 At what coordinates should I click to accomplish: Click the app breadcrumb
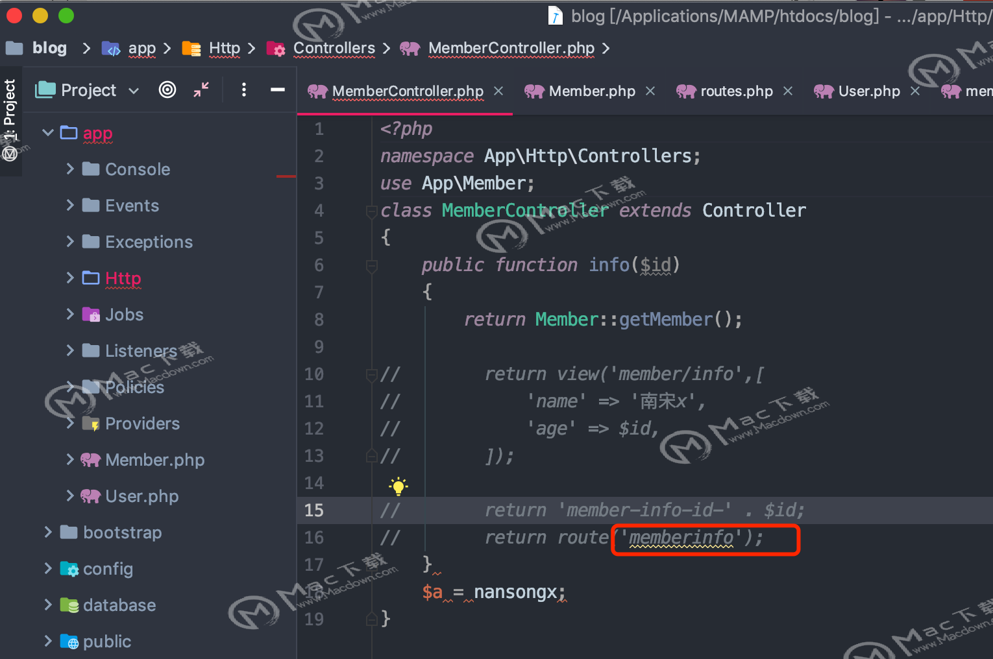(x=141, y=48)
